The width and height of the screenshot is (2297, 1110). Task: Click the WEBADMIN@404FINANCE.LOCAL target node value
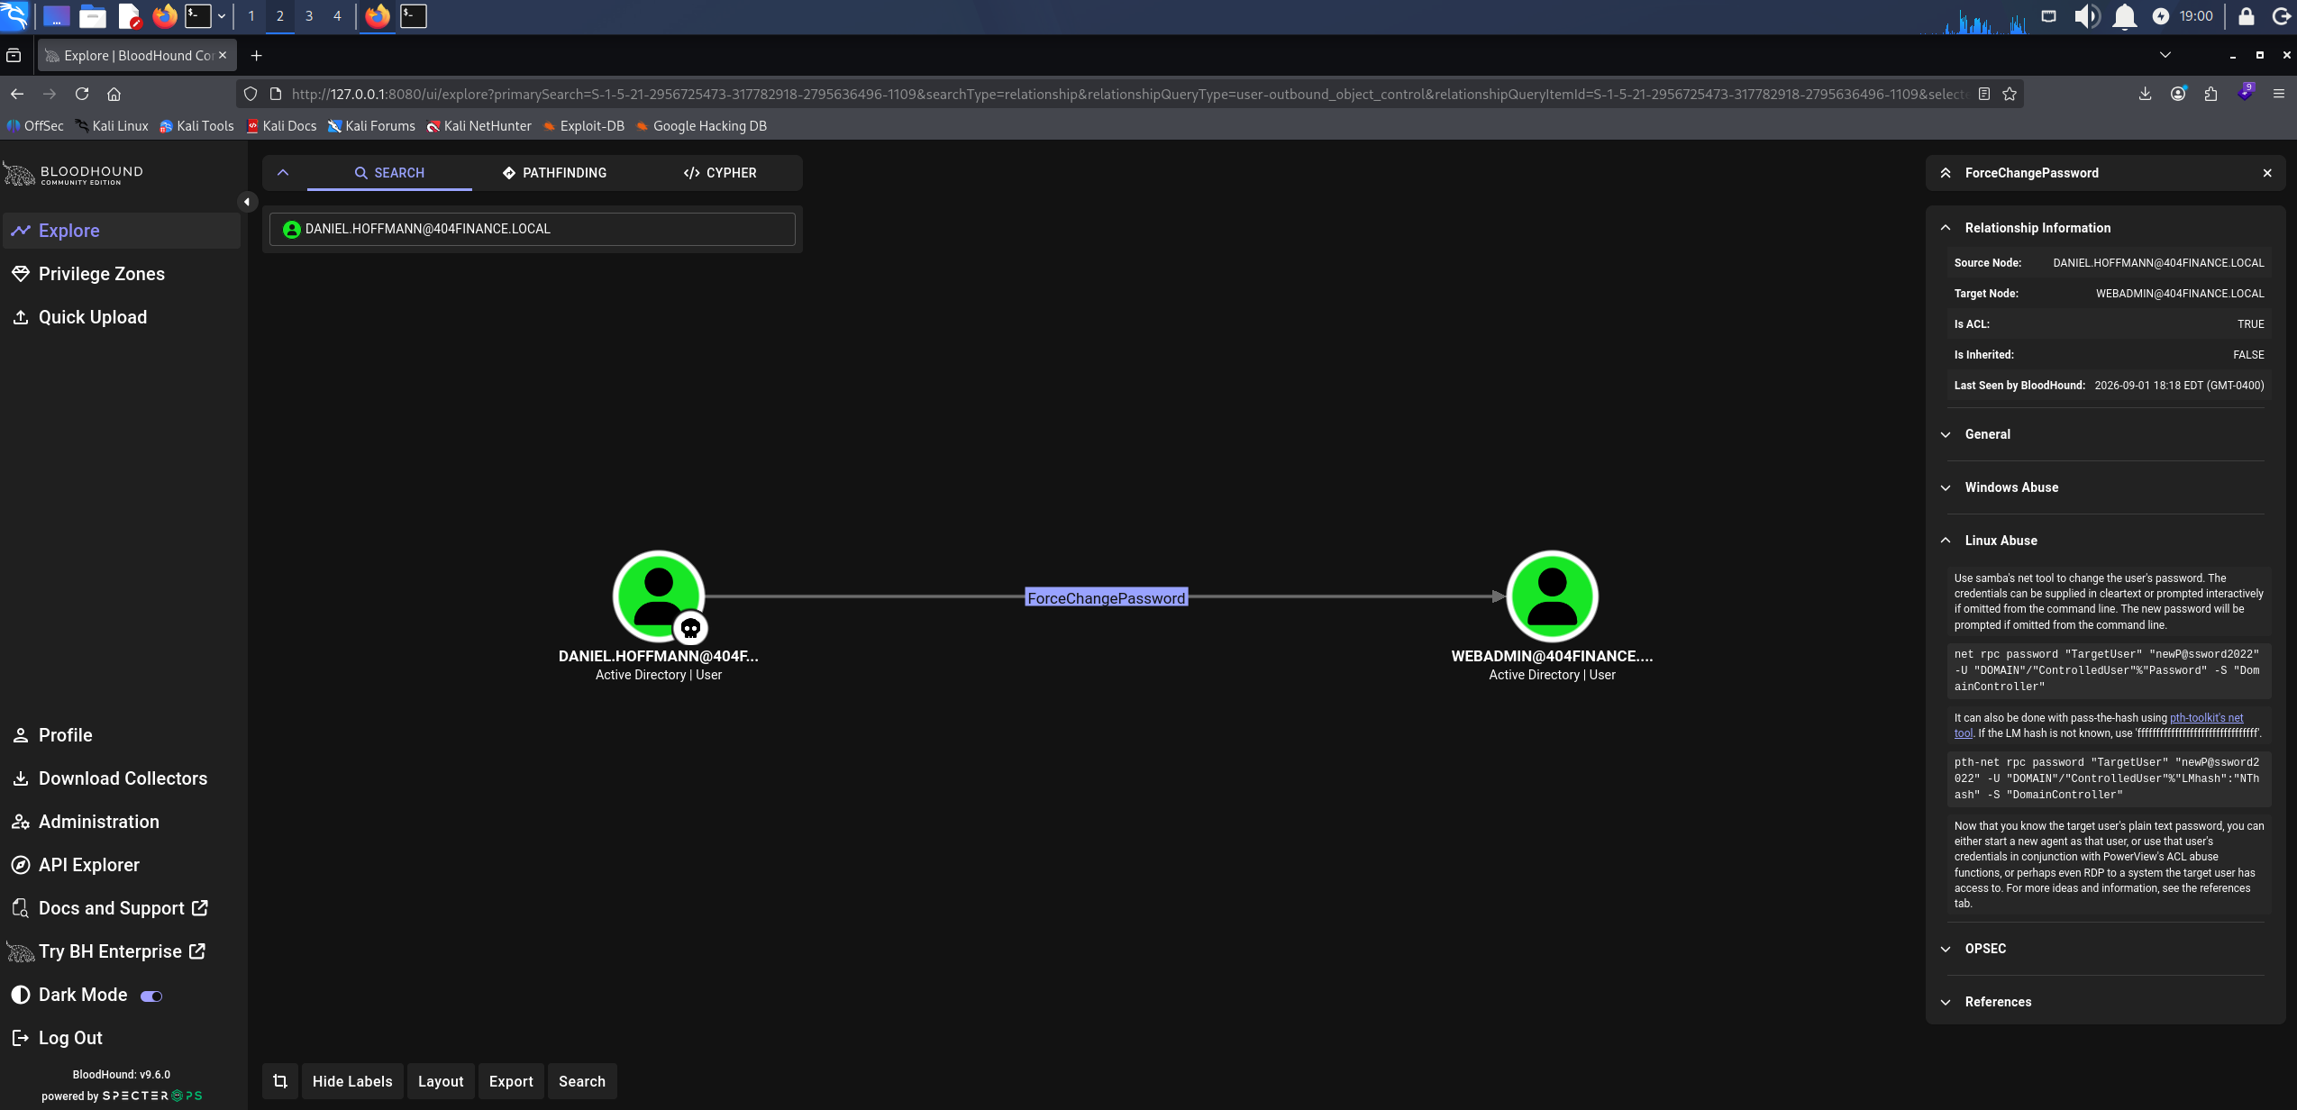[x=2179, y=294]
